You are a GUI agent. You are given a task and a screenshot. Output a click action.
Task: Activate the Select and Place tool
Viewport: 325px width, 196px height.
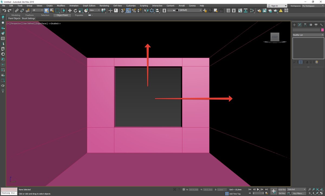[x=86, y=11]
